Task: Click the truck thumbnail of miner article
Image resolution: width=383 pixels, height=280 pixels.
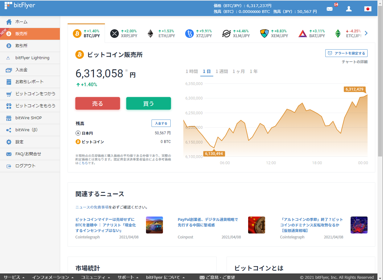Action: 154,225
